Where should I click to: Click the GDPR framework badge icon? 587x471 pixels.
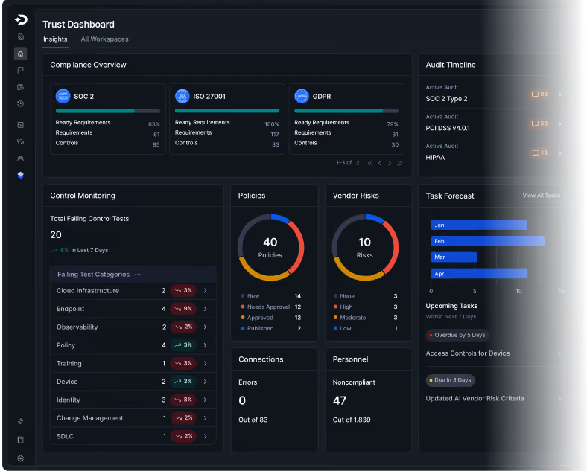(x=302, y=97)
